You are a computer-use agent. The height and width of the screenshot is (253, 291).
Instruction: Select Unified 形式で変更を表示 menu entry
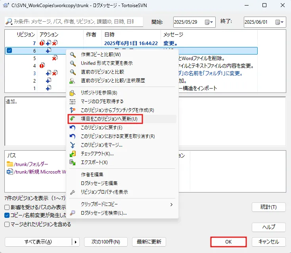(123, 63)
